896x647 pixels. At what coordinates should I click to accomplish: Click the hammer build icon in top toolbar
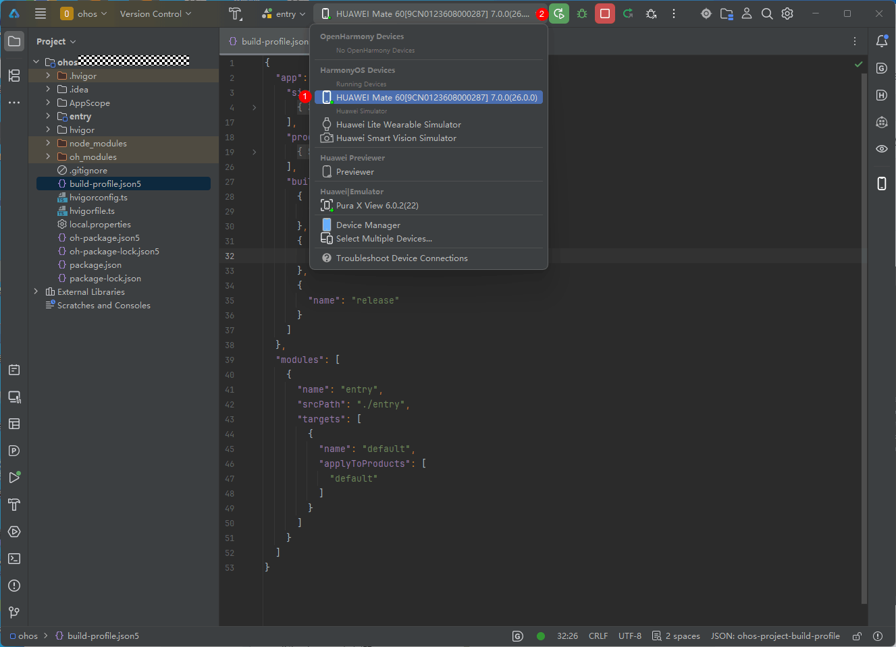[235, 13]
